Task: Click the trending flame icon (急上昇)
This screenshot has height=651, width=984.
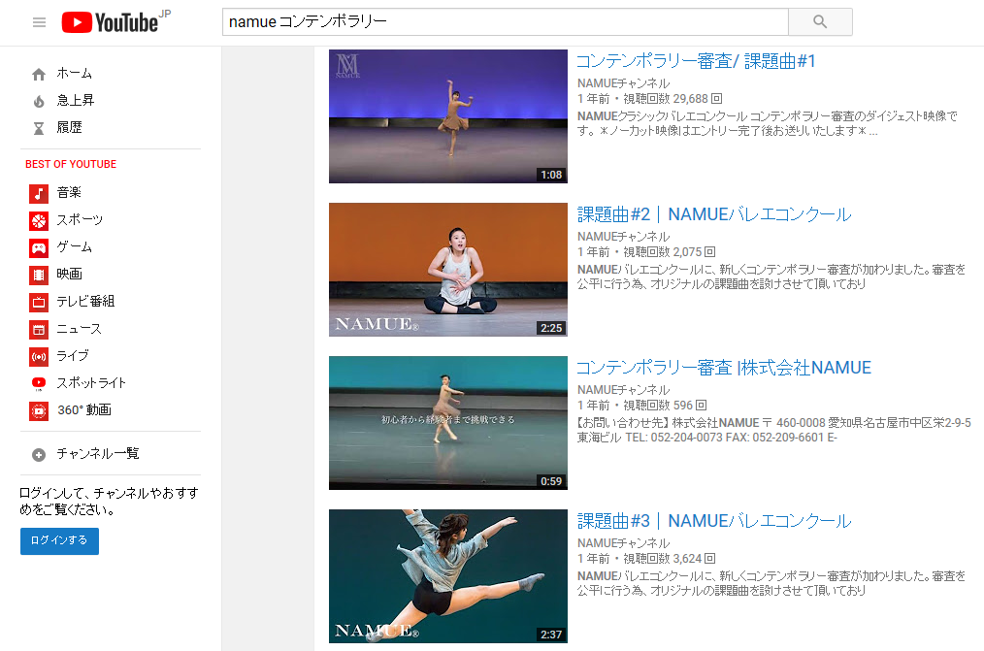Action: point(39,101)
